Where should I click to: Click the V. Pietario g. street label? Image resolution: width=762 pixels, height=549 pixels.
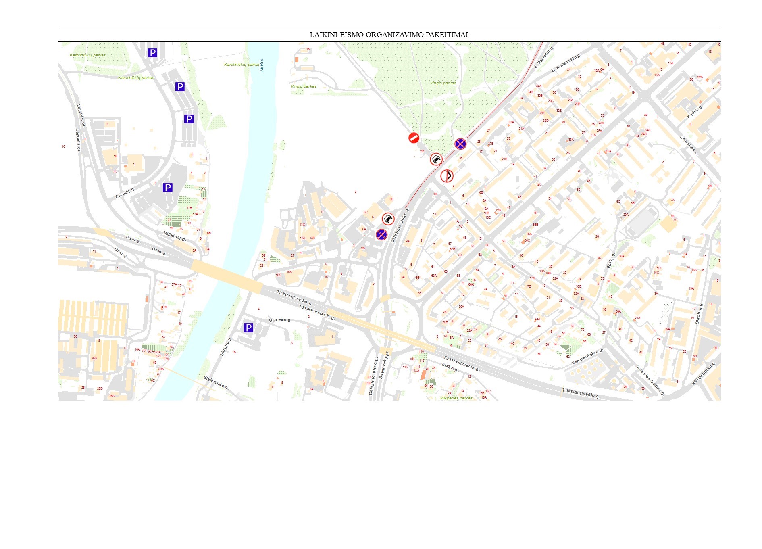(x=543, y=57)
